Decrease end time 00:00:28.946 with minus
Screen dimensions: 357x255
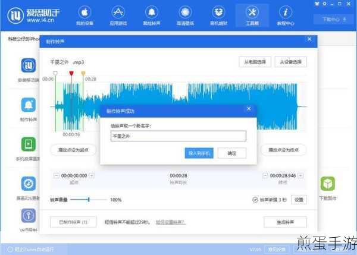[265, 175]
